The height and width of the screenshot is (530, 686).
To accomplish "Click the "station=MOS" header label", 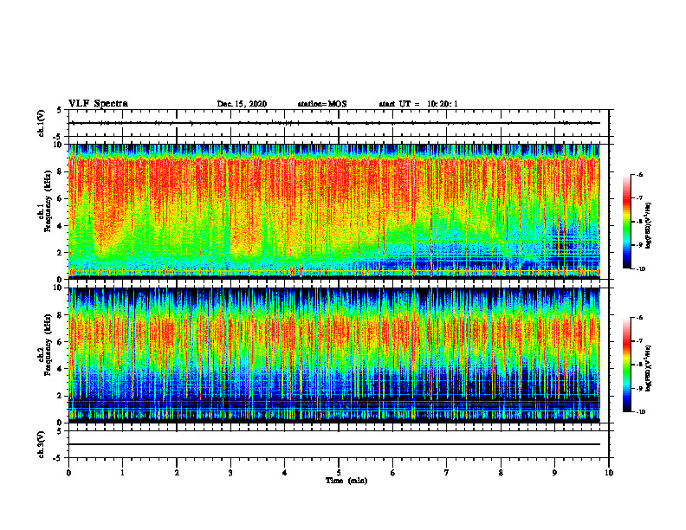I will (322, 104).
